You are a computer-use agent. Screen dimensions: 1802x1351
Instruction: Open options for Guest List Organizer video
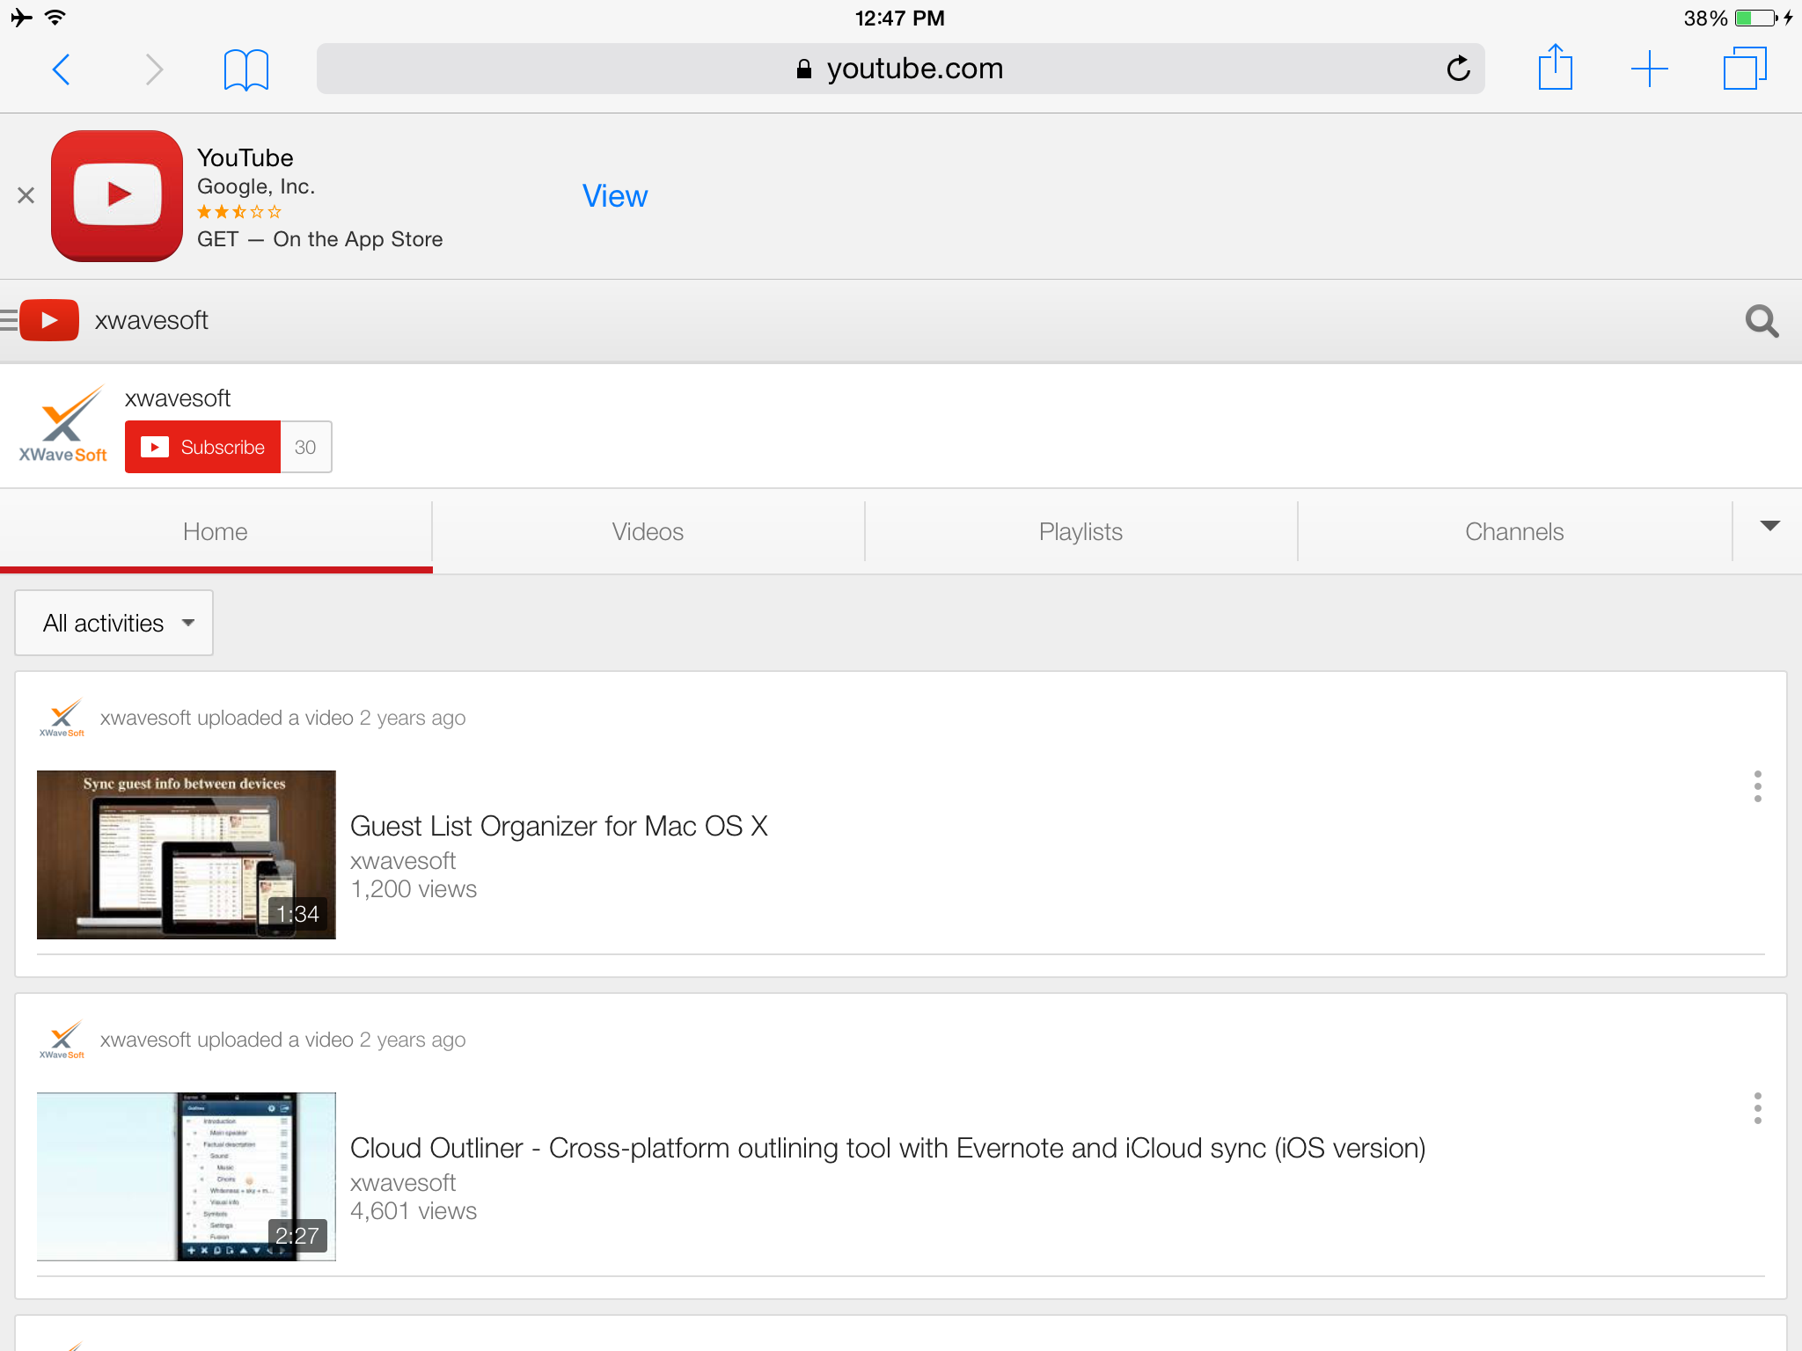pyautogui.click(x=1757, y=786)
